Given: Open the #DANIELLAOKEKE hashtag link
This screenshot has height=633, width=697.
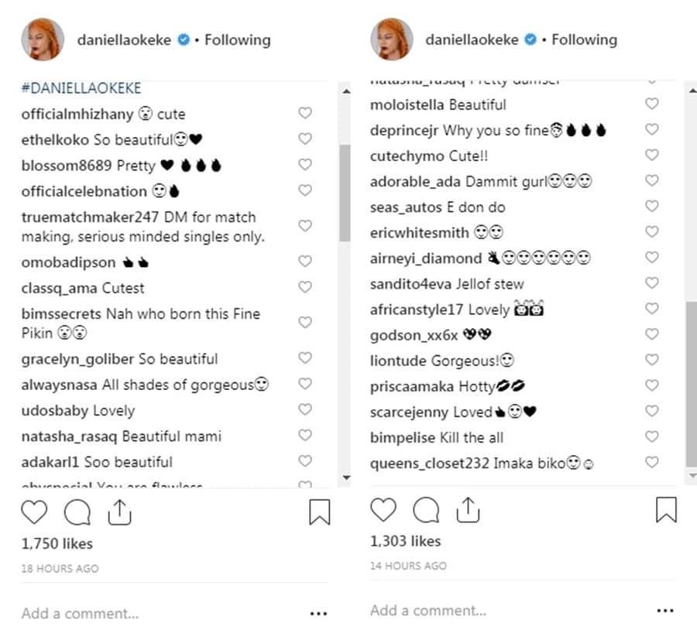Looking at the screenshot, I should [81, 88].
